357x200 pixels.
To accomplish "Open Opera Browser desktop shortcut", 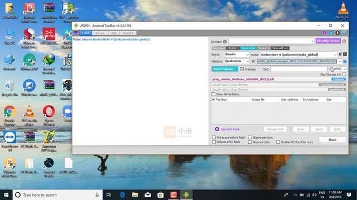I will (49, 116).
